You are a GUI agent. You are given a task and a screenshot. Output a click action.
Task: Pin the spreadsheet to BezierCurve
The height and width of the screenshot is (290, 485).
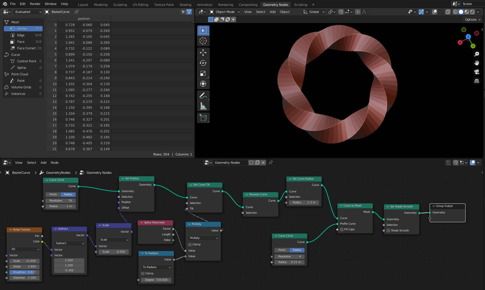point(76,12)
